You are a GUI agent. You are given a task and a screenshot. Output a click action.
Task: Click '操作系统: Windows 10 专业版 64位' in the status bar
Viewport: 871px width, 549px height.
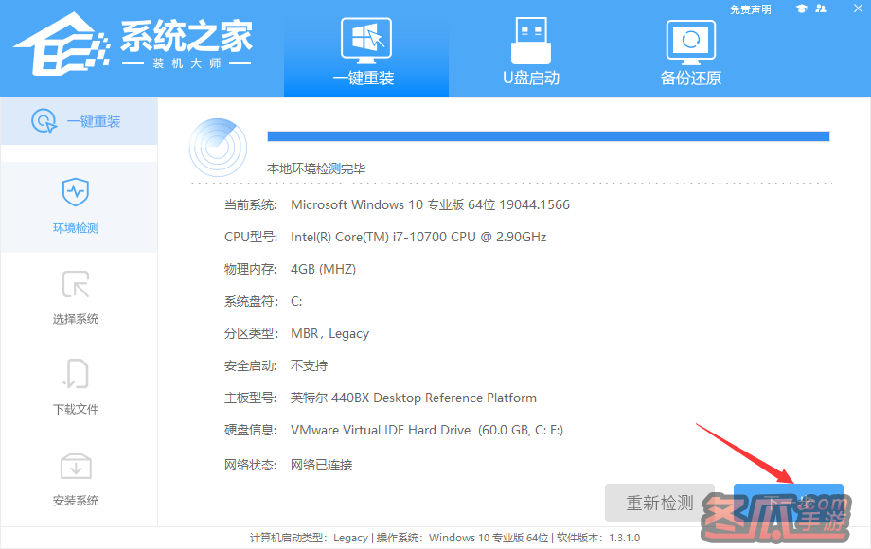(x=462, y=538)
